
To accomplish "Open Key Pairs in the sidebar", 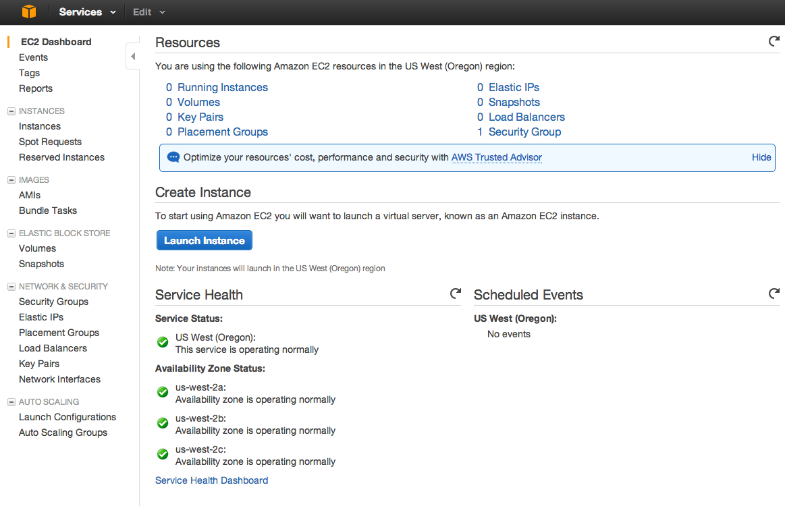I will click(x=39, y=364).
